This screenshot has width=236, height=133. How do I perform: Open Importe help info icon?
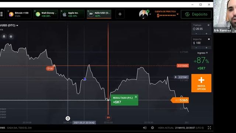(209, 39)
